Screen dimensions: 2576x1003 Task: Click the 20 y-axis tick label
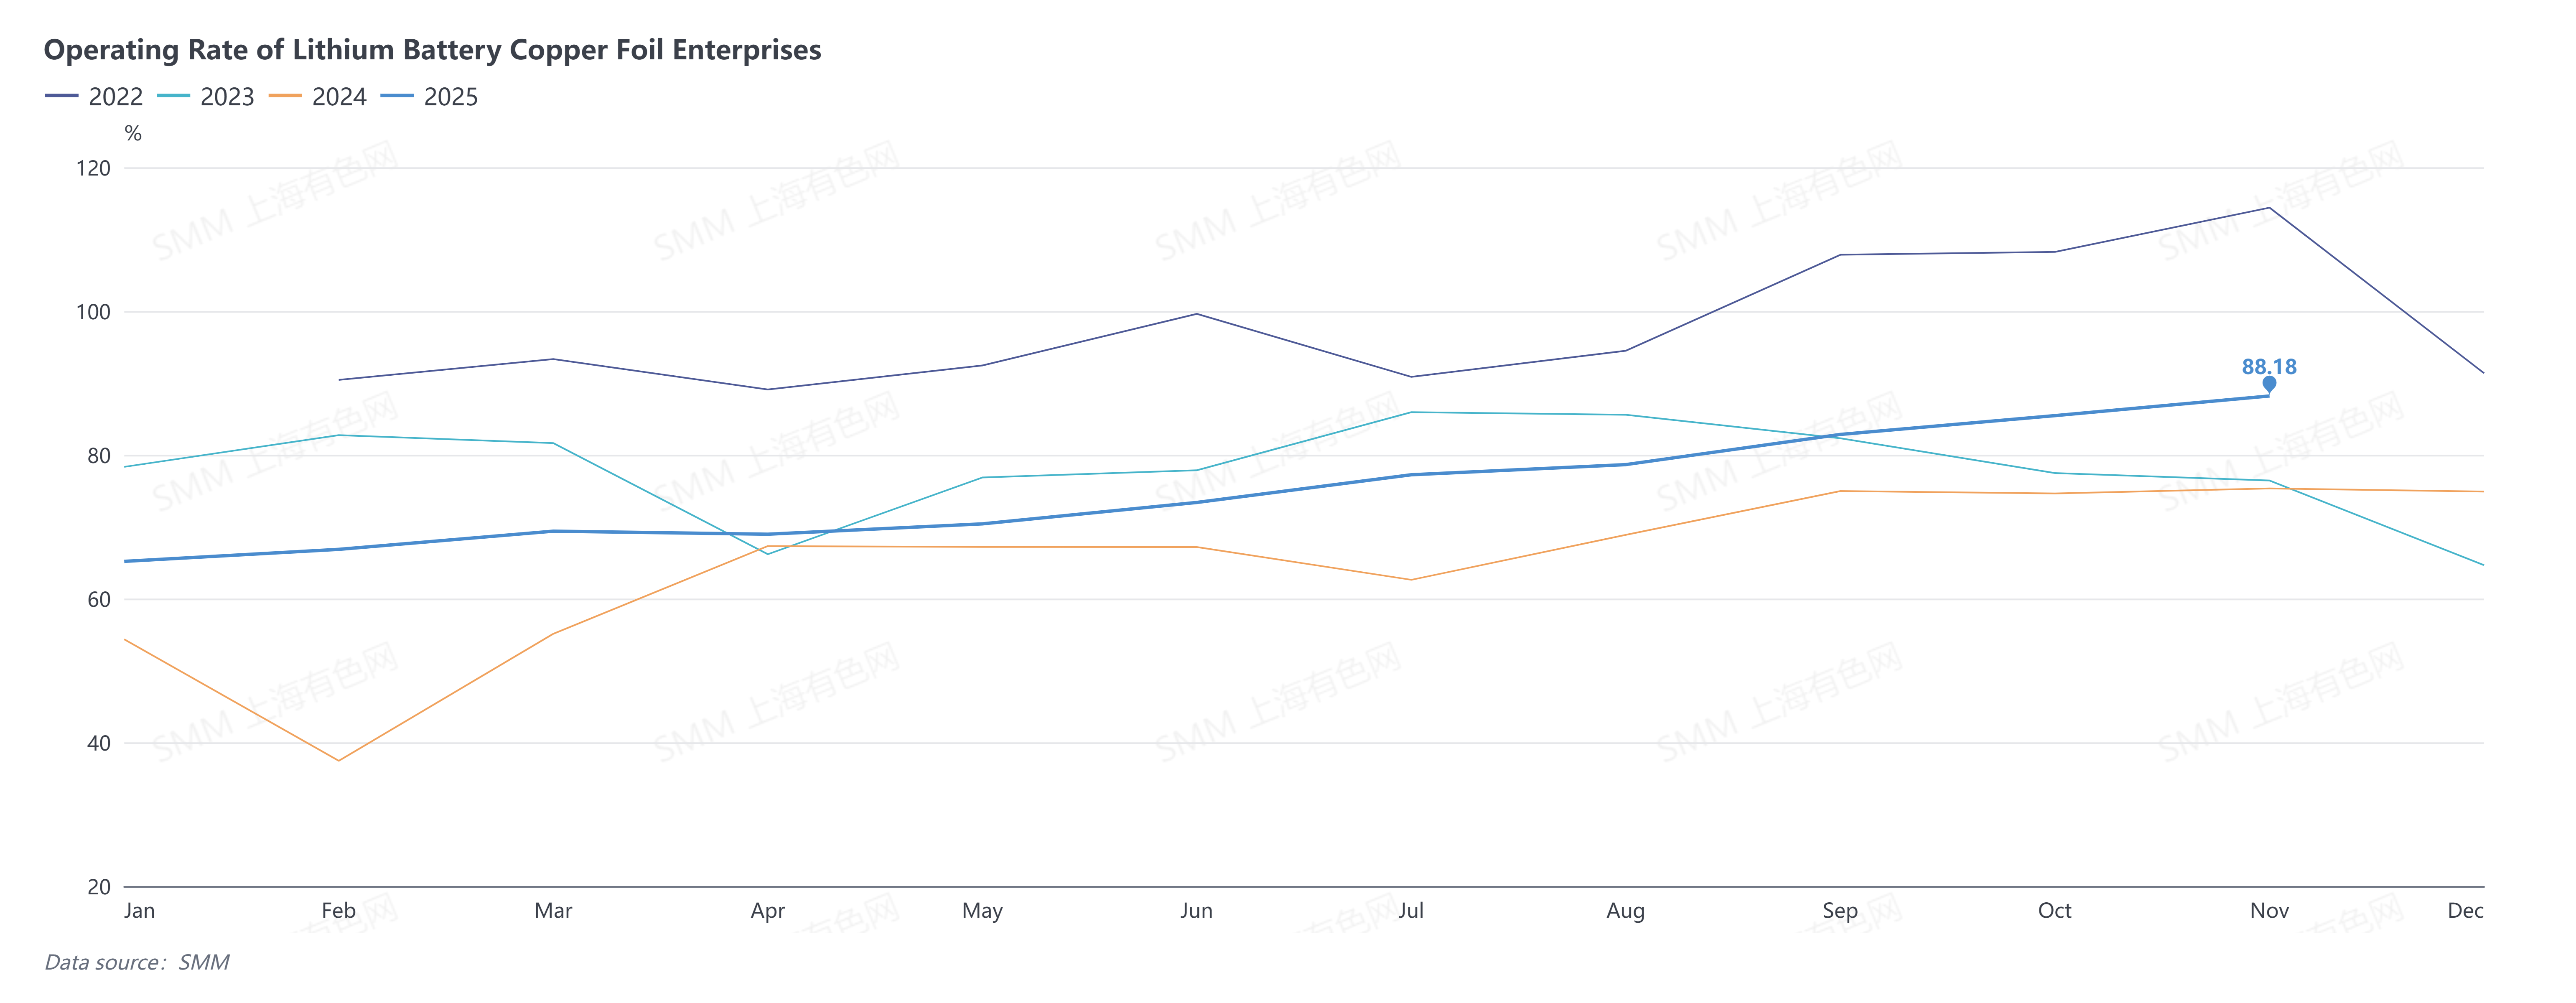click(x=99, y=887)
